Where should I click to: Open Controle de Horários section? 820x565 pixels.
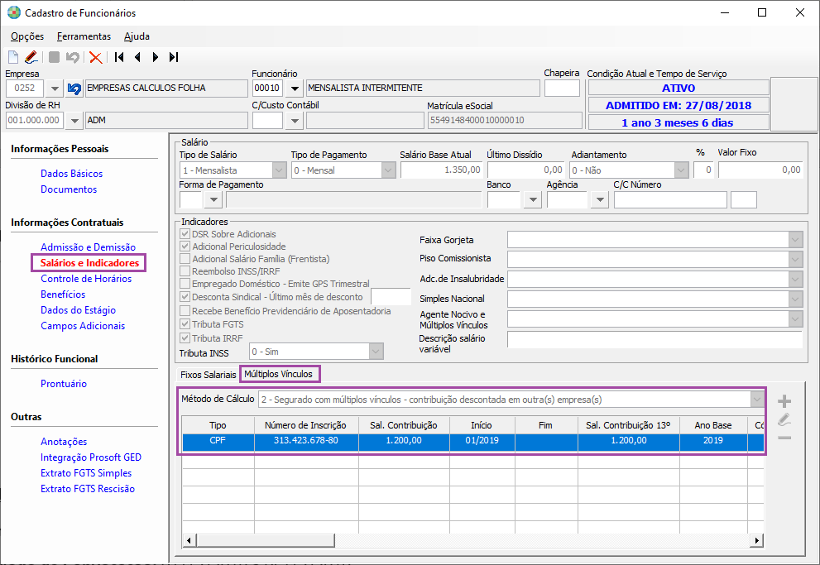86,279
